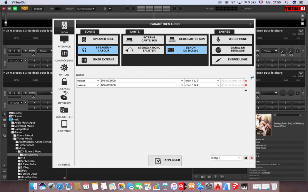Open the Audio settings section

pyautogui.click(x=64, y=27)
